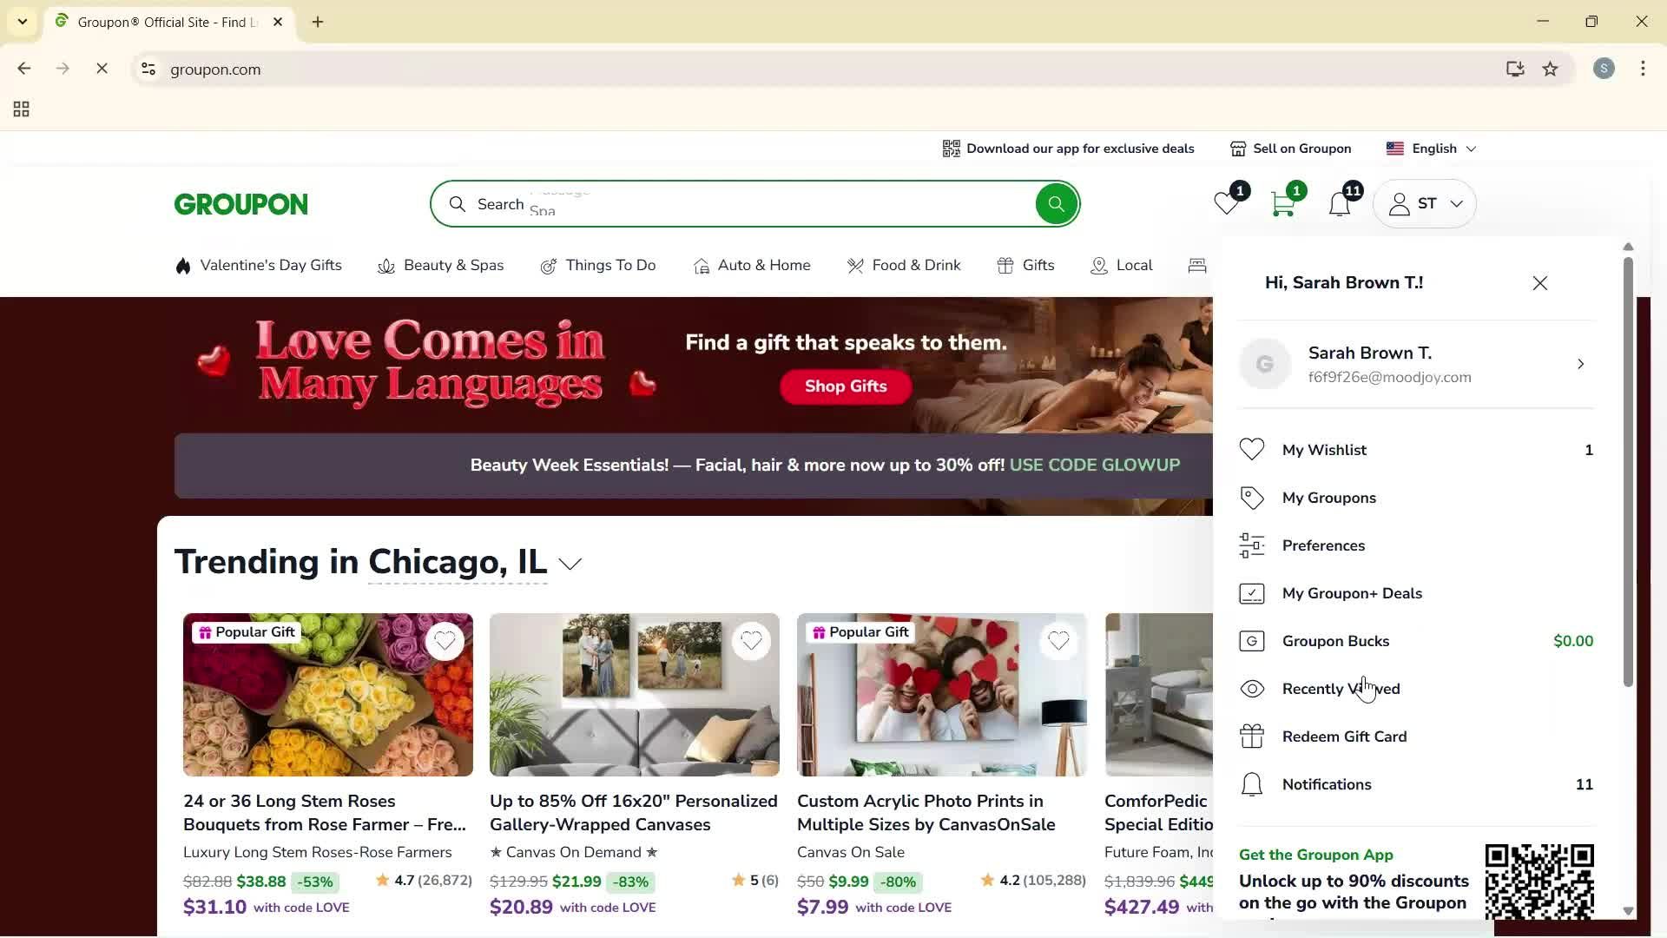This screenshot has height=938, width=1667.
Task: Favorite the roses bouquet deal
Action: tap(445, 641)
